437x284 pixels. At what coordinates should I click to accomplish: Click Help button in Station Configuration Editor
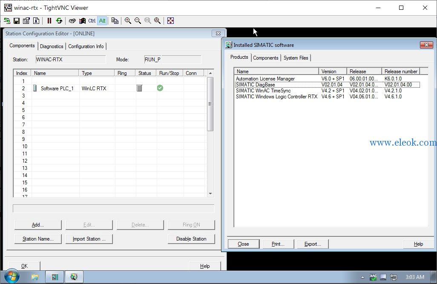pyautogui.click(x=205, y=266)
